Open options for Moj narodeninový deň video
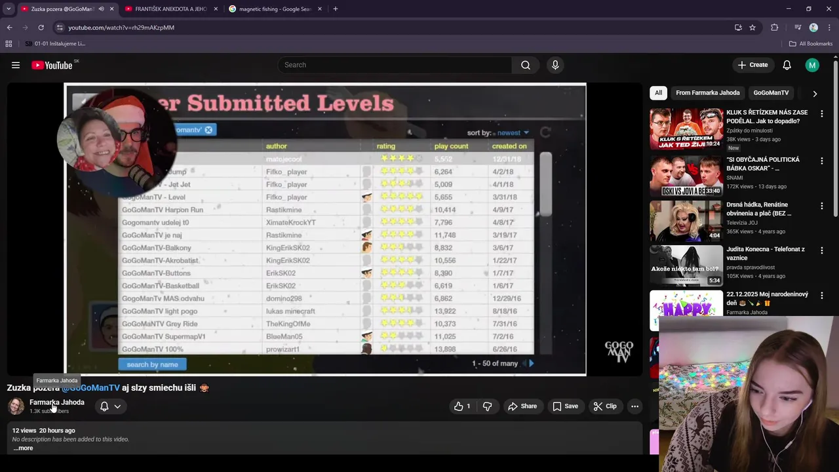Image resolution: width=839 pixels, height=472 pixels. click(821, 296)
